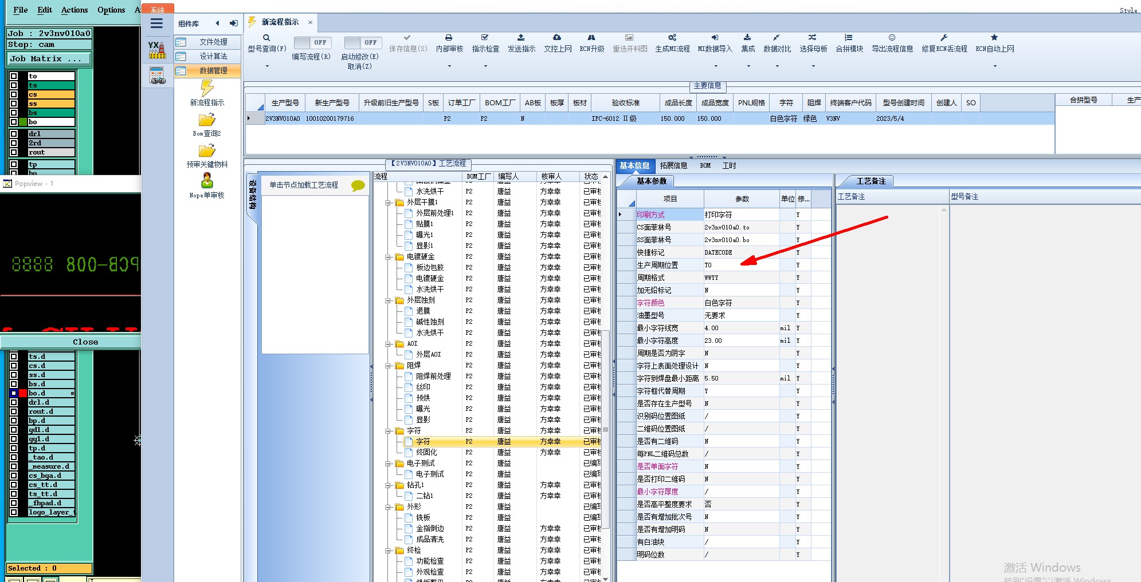Click 文控上网 cloud upload icon

tap(557, 38)
